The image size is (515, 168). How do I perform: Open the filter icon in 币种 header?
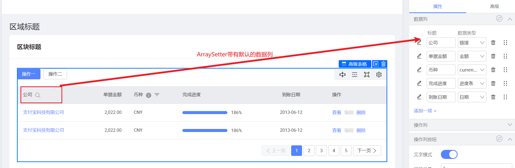click(157, 95)
